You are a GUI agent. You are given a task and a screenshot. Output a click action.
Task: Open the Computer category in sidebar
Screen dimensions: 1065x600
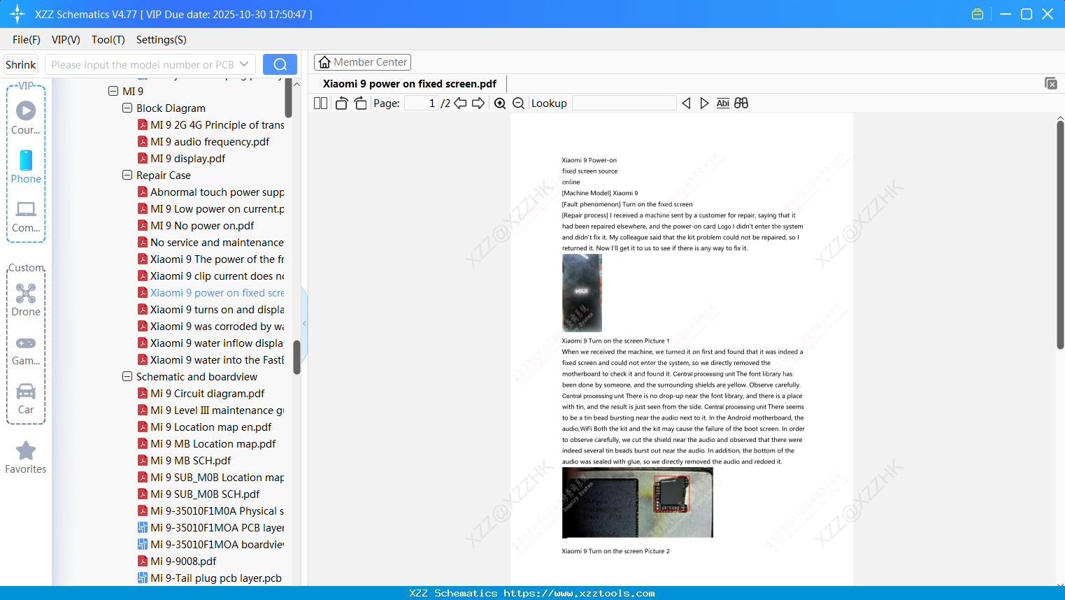point(26,216)
